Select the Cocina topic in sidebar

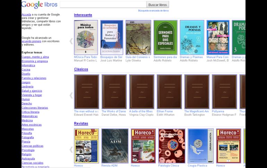26,70
